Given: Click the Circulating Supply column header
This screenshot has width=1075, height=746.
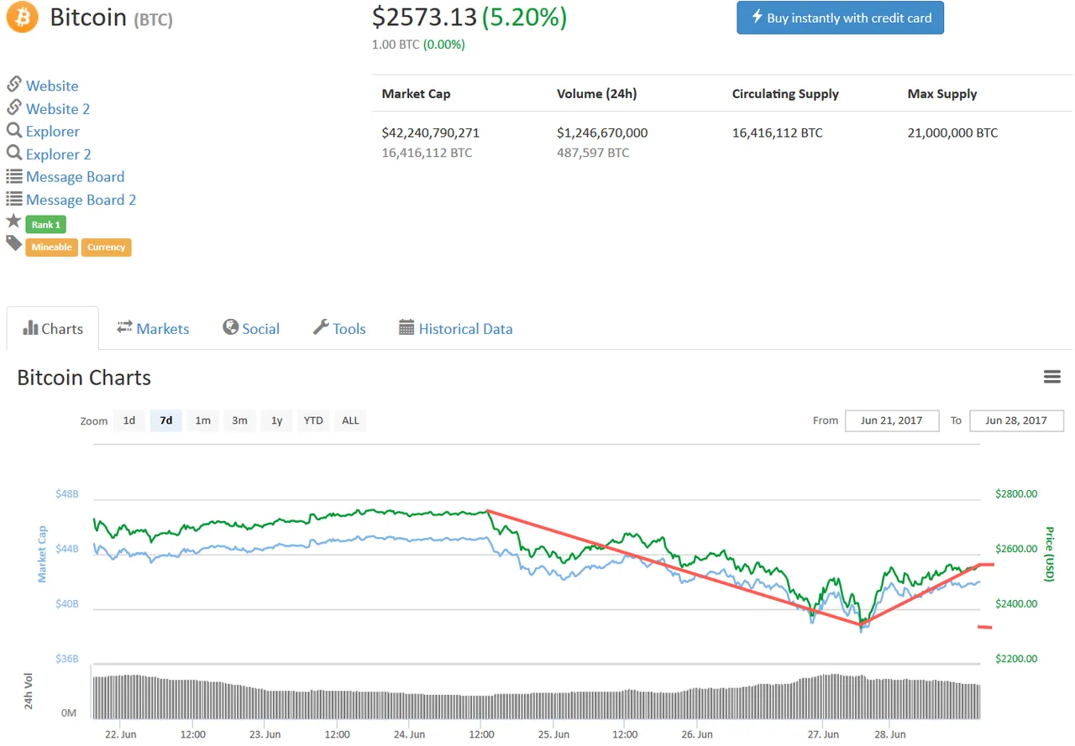Looking at the screenshot, I should tap(785, 94).
